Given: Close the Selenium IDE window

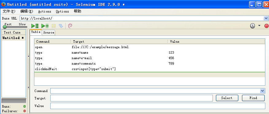Looking at the screenshot, I should (x=266, y=5).
